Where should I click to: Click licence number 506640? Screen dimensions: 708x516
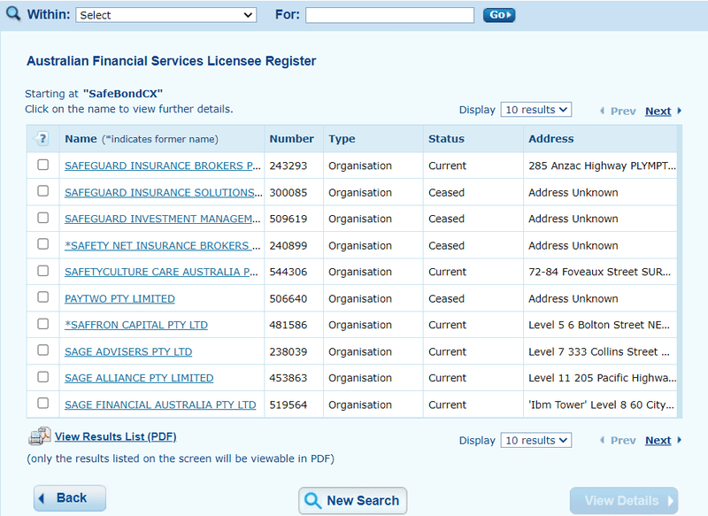coord(289,299)
